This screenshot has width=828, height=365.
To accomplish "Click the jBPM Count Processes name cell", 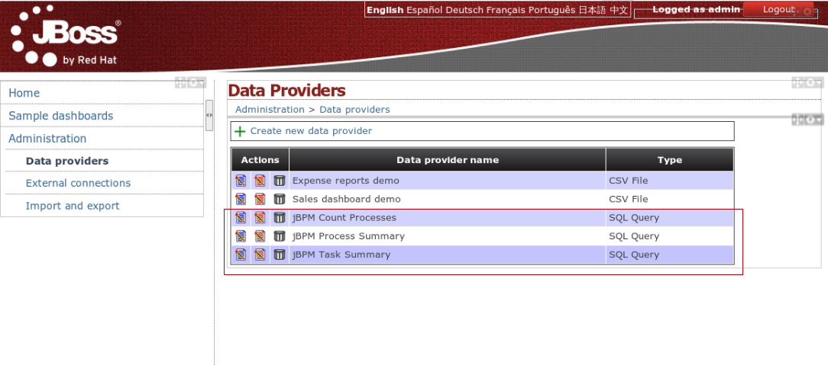I will [x=448, y=217].
